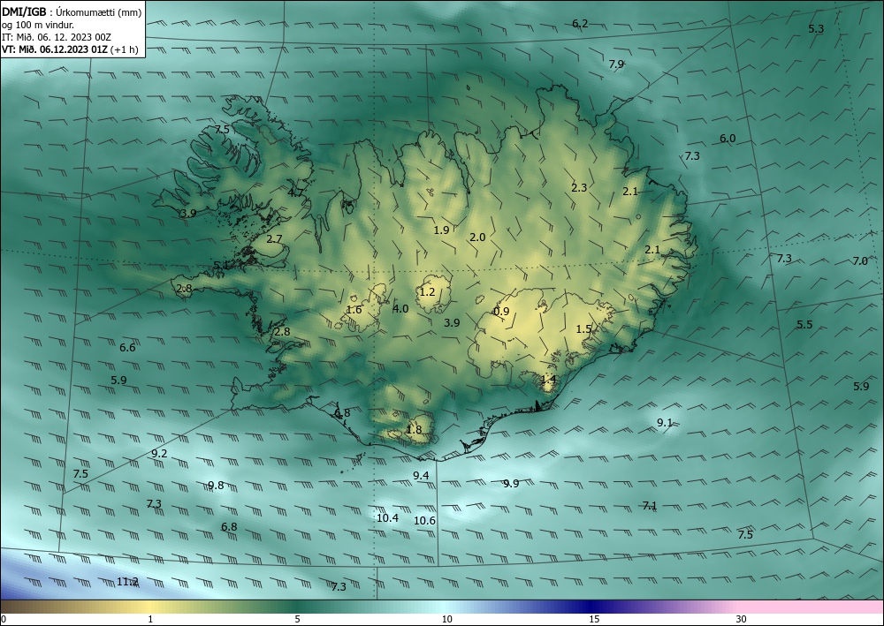This screenshot has height=626, width=884.
Task: Click the 1.8 value on the map
Action: [414, 430]
